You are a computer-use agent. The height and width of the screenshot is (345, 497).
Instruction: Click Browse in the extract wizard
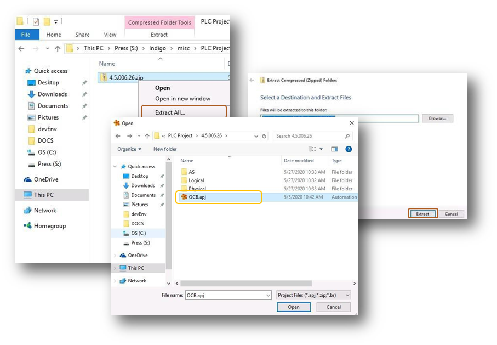tap(437, 118)
